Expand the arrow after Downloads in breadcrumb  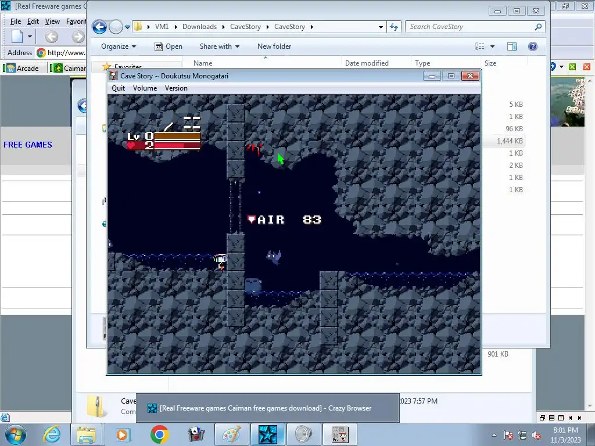224,27
